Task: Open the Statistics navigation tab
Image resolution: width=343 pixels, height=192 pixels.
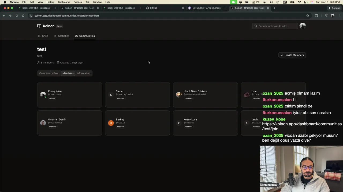Action: (x=61, y=36)
